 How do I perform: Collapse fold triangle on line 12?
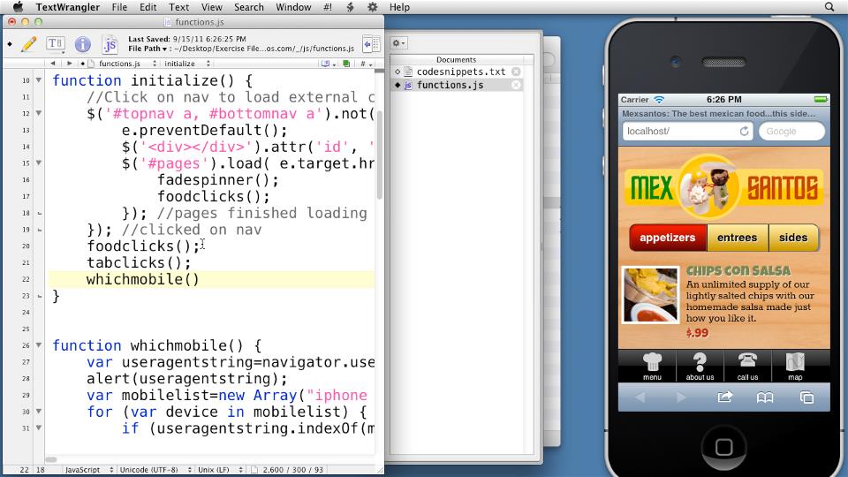click(x=38, y=113)
